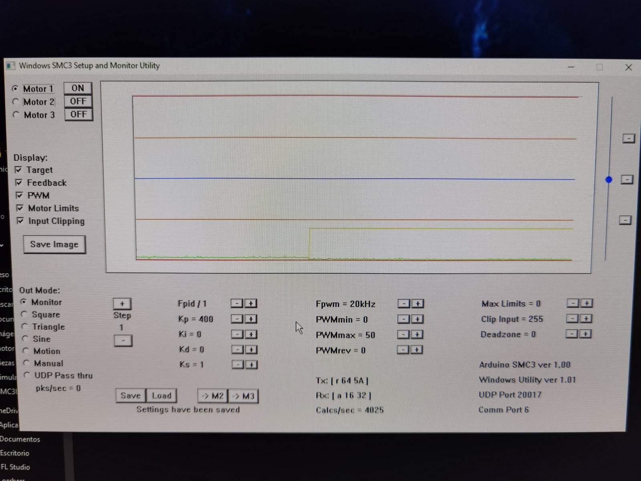Increase Fpwm frequency
The image size is (641, 481).
(x=417, y=304)
